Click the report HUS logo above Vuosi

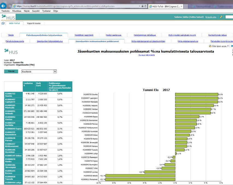[11, 51]
